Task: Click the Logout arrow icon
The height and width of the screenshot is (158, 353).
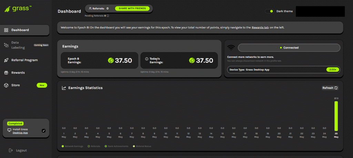Action: [11, 150]
